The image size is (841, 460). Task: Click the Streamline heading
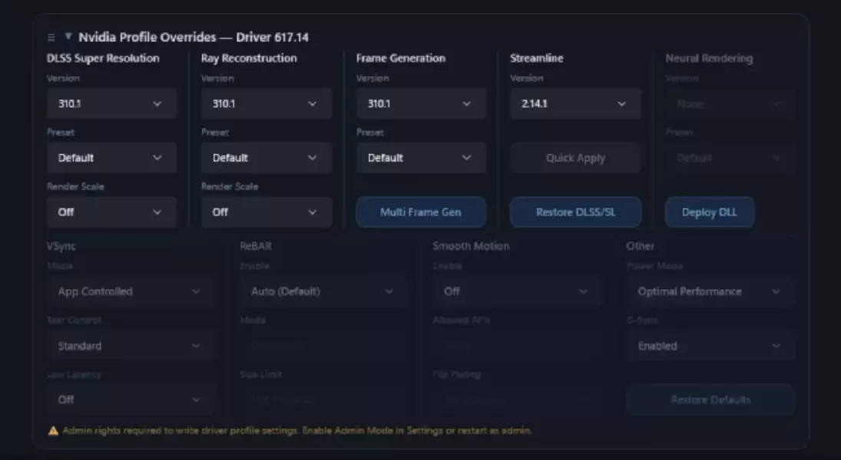tap(536, 58)
